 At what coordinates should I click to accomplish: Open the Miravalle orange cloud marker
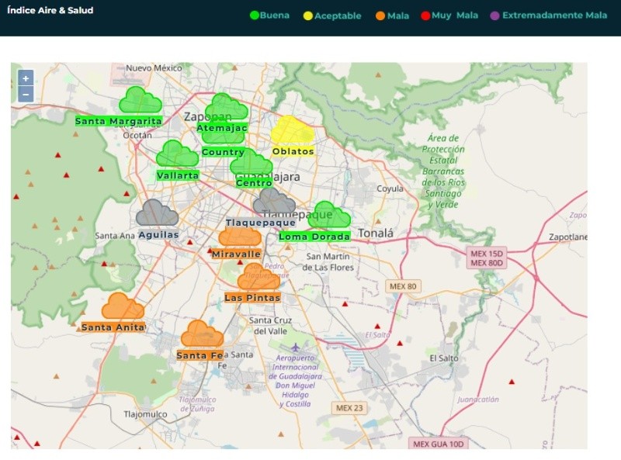[x=240, y=237]
